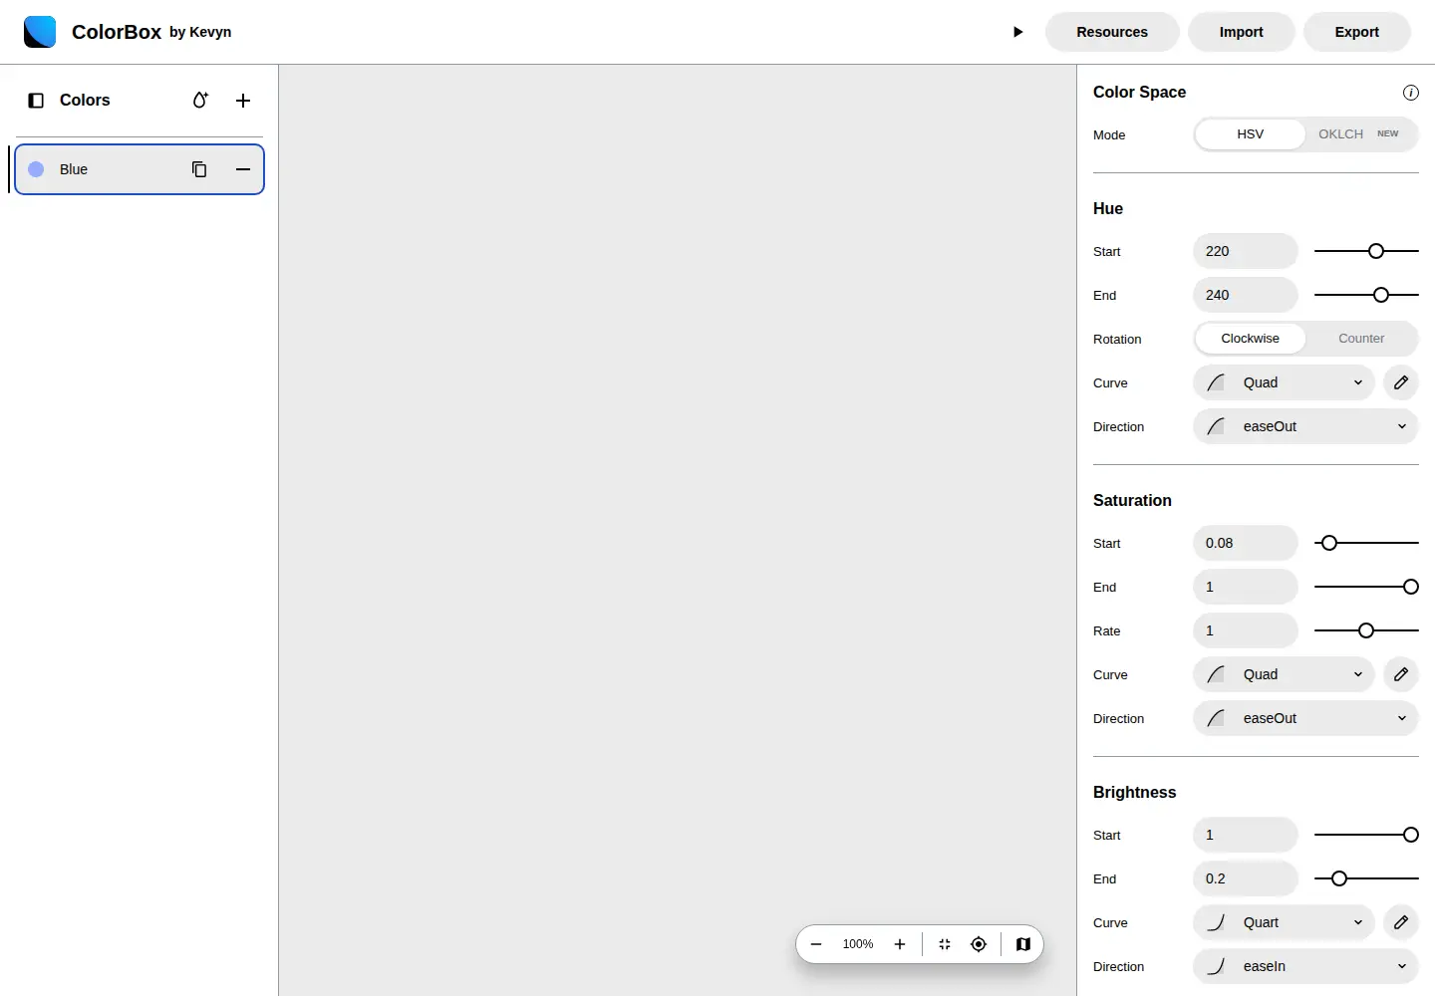Select HSV color mode
Image resolution: width=1435 pixels, height=996 pixels.
click(x=1250, y=134)
